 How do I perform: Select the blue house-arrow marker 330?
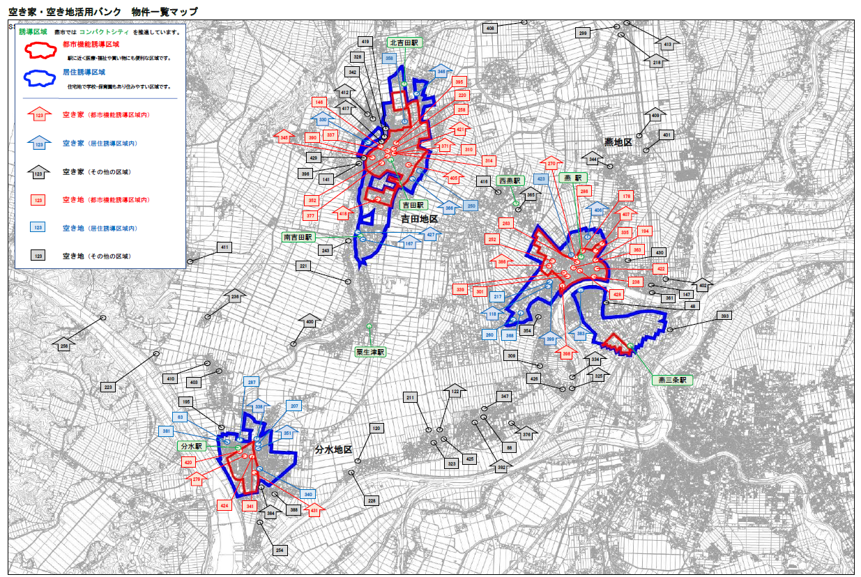click(322, 119)
